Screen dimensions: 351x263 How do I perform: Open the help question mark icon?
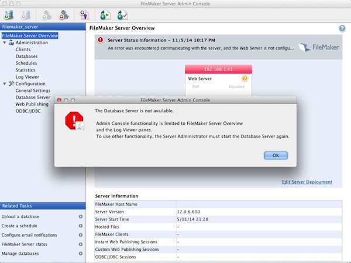coord(342,29)
